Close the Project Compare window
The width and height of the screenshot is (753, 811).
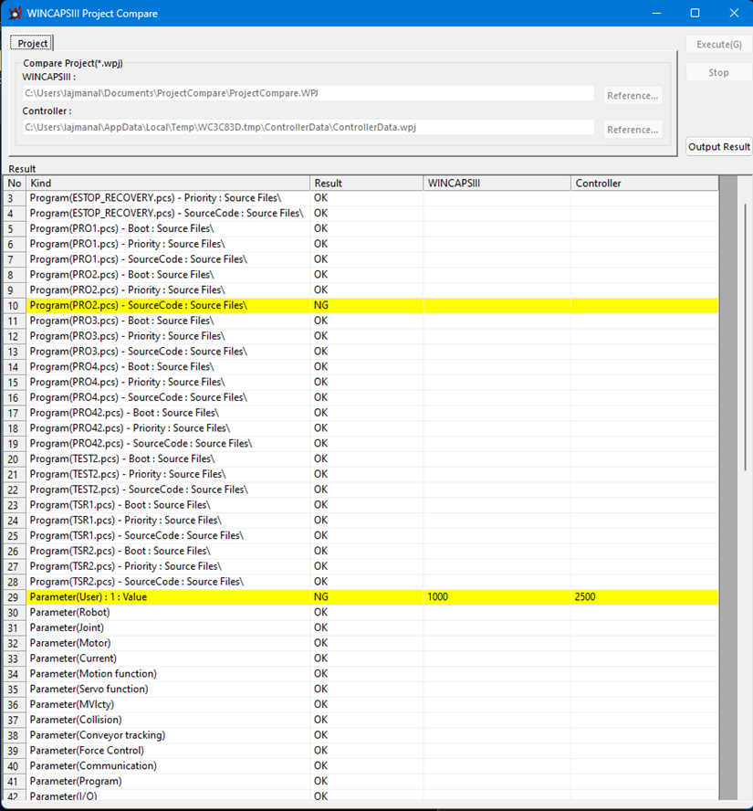(734, 13)
